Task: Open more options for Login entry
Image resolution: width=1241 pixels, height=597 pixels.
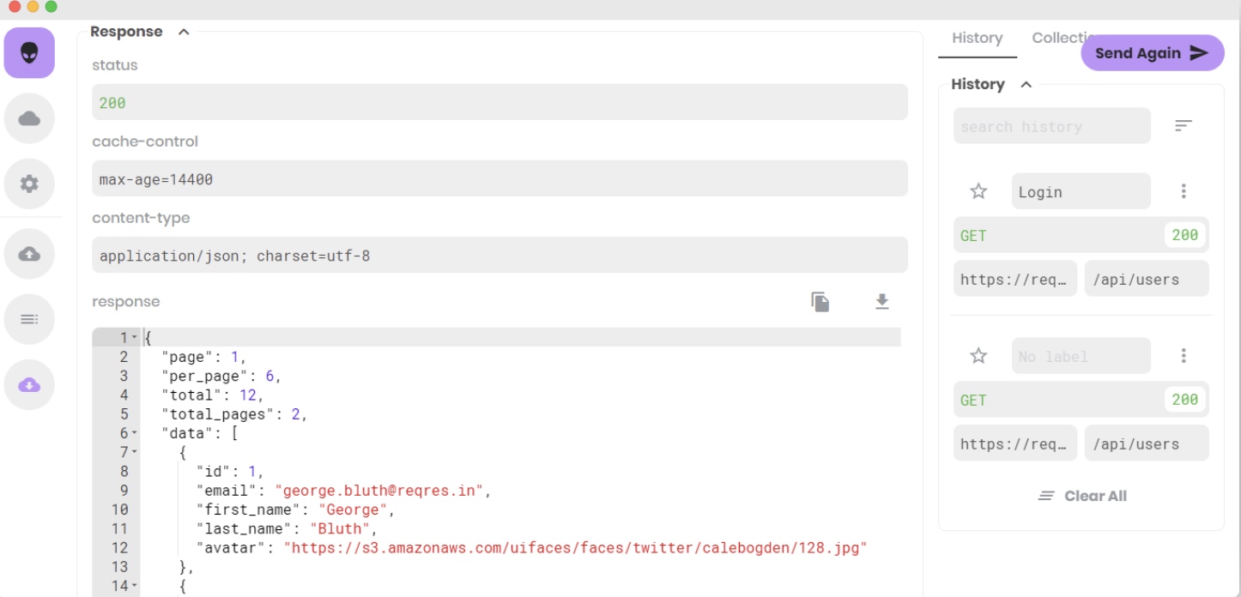Action: 1183,191
